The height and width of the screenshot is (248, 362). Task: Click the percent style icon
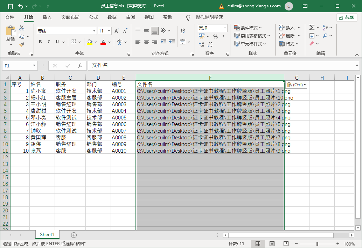[215, 36]
